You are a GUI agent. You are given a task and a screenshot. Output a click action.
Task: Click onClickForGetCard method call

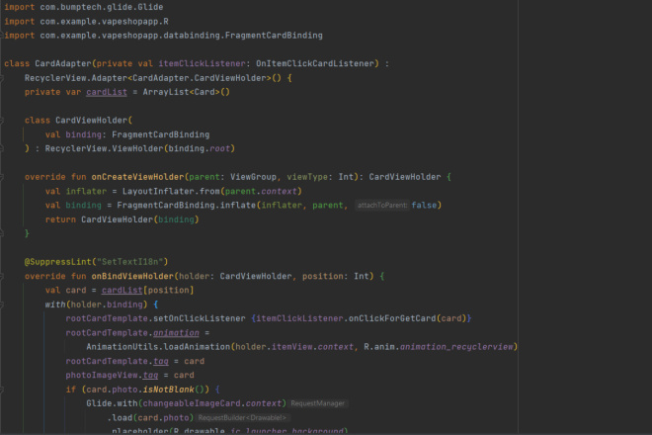392,318
